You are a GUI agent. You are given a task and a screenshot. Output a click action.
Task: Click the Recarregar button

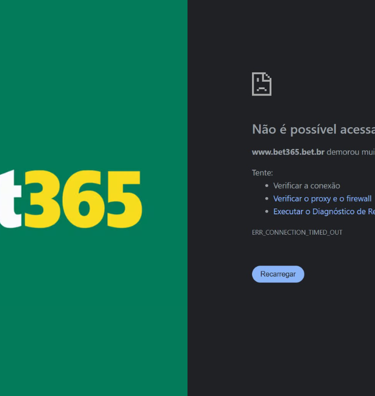click(x=278, y=274)
